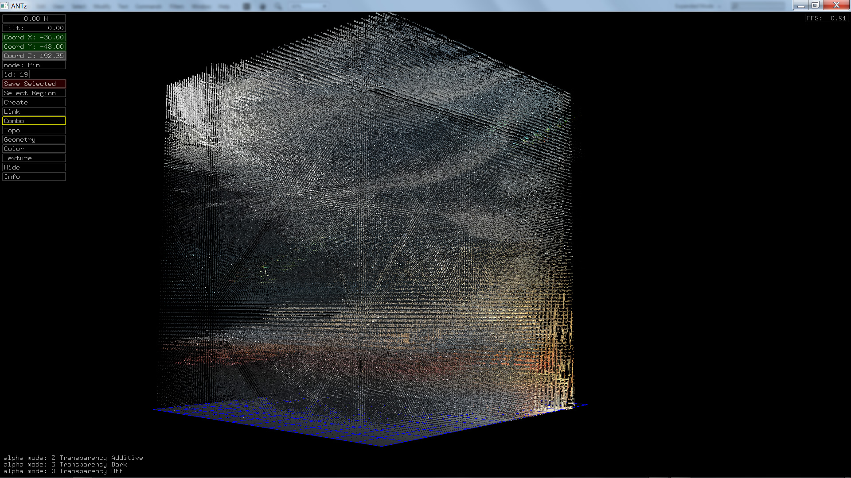Click the Coord X value field
This screenshot has width=851, height=478.
pos(34,37)
